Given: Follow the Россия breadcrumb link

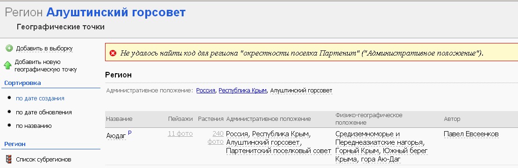Looking at the screenshot, I should [206, 91].
